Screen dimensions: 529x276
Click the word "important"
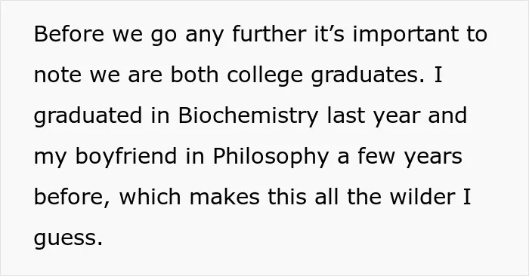[406, 34]
